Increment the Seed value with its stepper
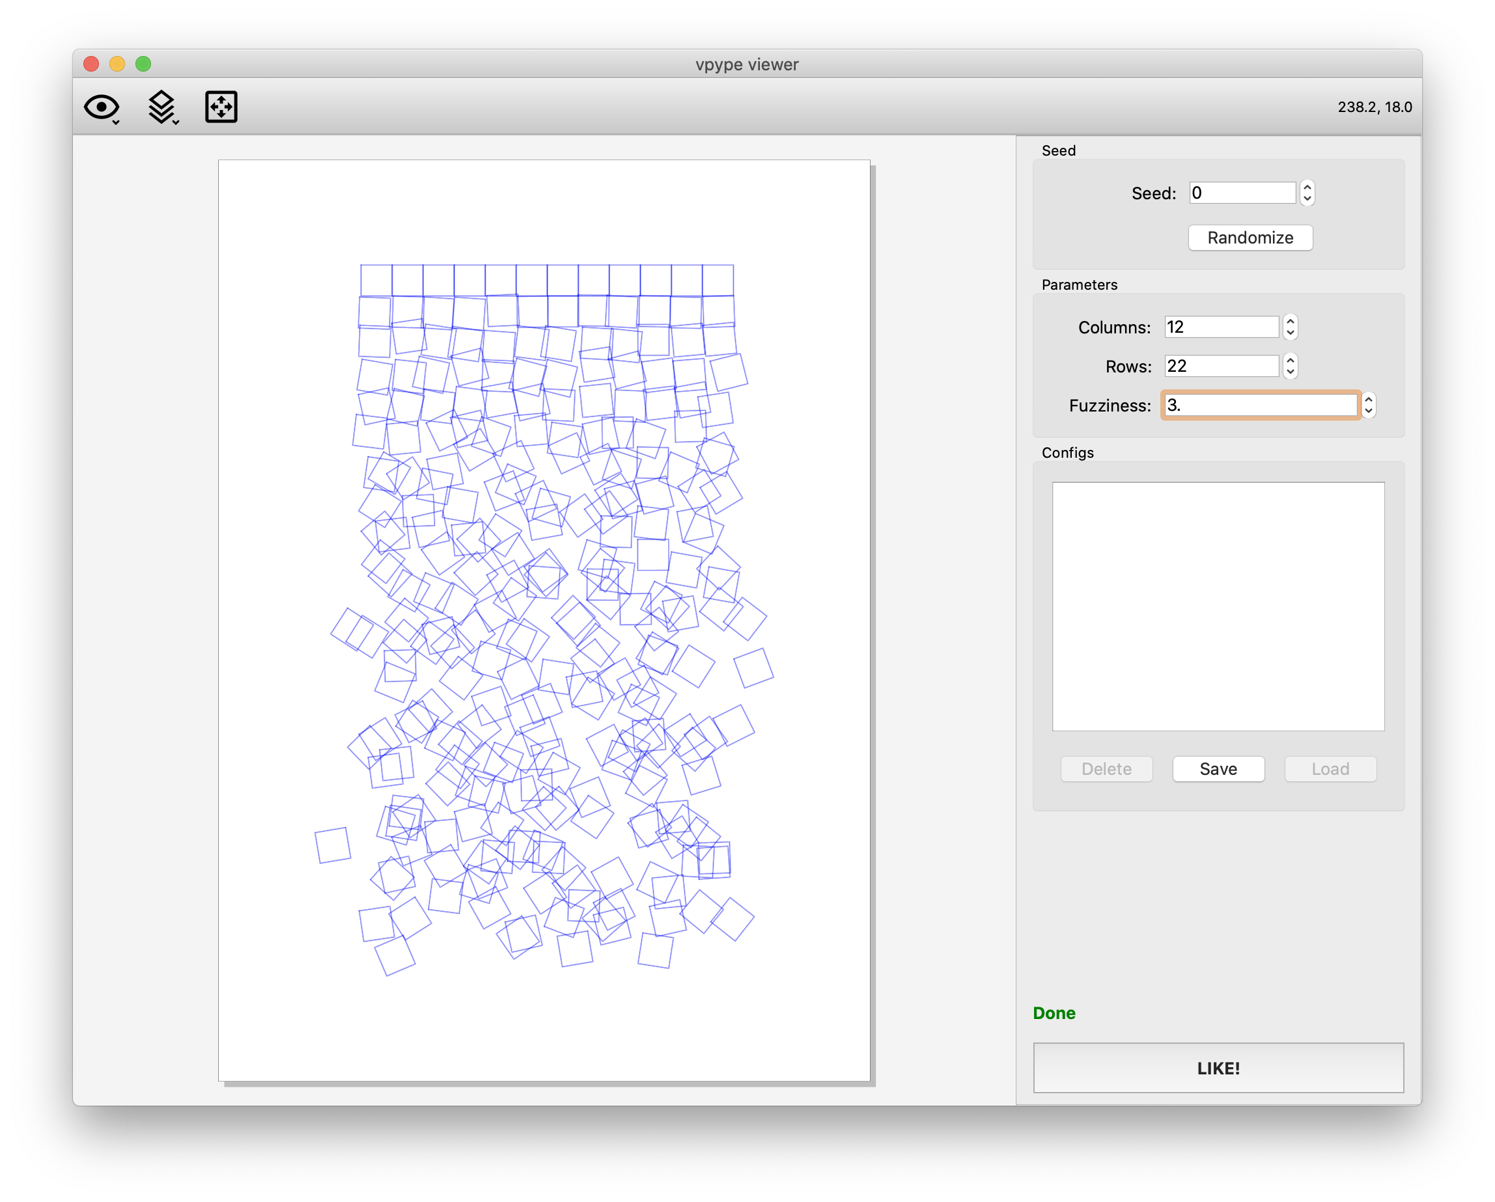This screenshot has width=1495, height=1202. point(1306,188)
